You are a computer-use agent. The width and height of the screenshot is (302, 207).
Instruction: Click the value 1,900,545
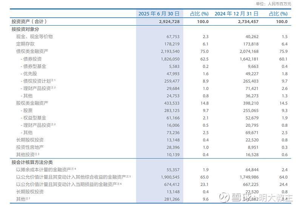(170, 177)
